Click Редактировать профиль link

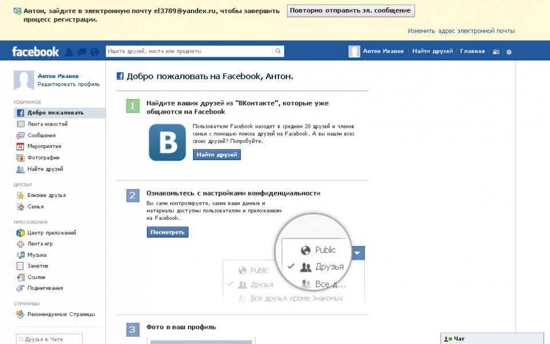click(68, 84)
